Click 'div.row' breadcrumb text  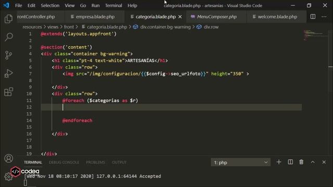pyautogui.click(x=211, y=27)
